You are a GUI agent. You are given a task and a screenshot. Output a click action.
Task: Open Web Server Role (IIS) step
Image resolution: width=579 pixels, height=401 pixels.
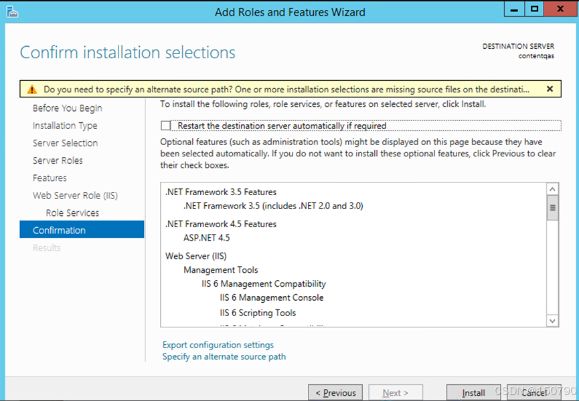tap(75, 195)
